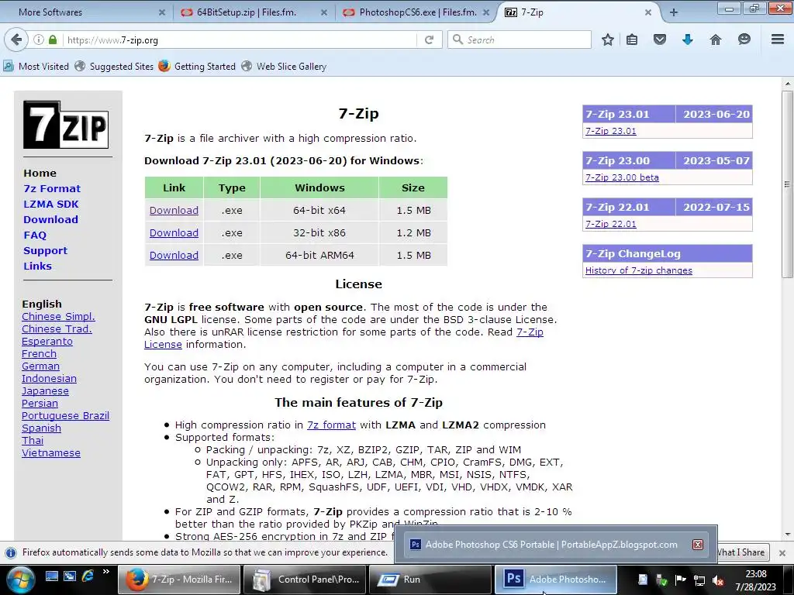Click the browser Search box
The image size is (794, 595).
[x=520, y=40]
